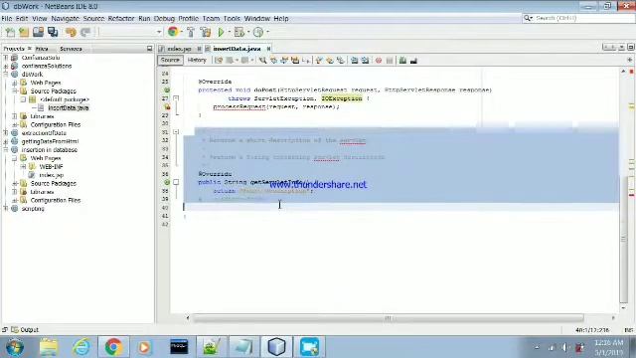
Task: Click the Comment editor toolbar icon
Action: click(402, 61)
